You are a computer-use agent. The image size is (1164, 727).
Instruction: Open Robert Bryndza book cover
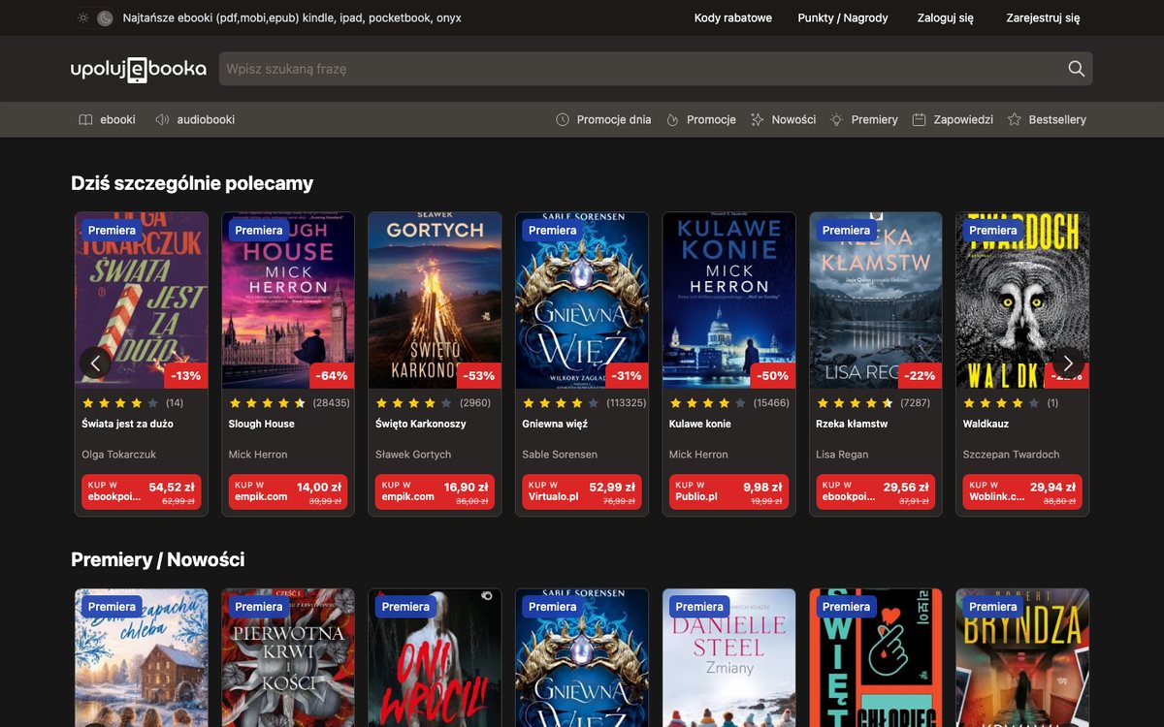point(1022,658)
